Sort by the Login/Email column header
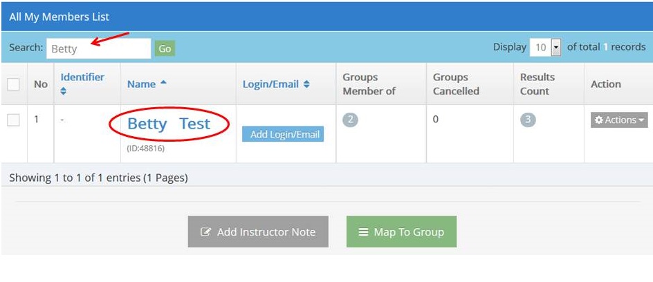The width and height of the screenshot is (653, 282). 270,84
